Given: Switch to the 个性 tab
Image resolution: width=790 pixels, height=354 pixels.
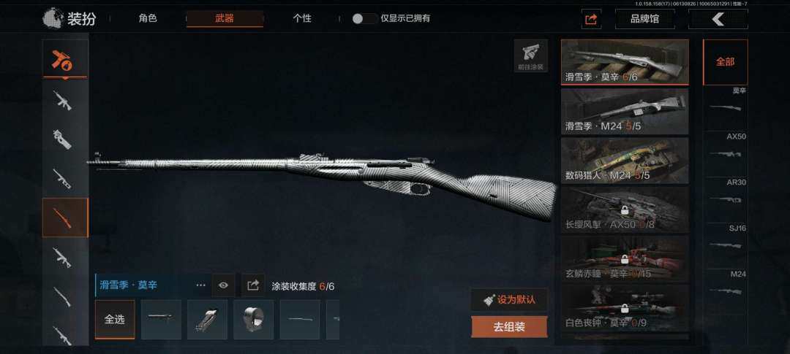Looking at the screenshot, I should [x=302, y=18].
